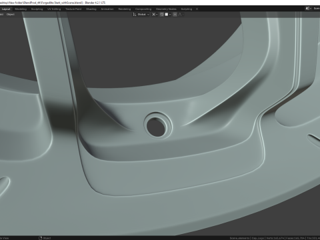The height and width of the screenshot is (240, 320).
Task: Open the Global transform orientation dropdown
Action: click(141, 14)
